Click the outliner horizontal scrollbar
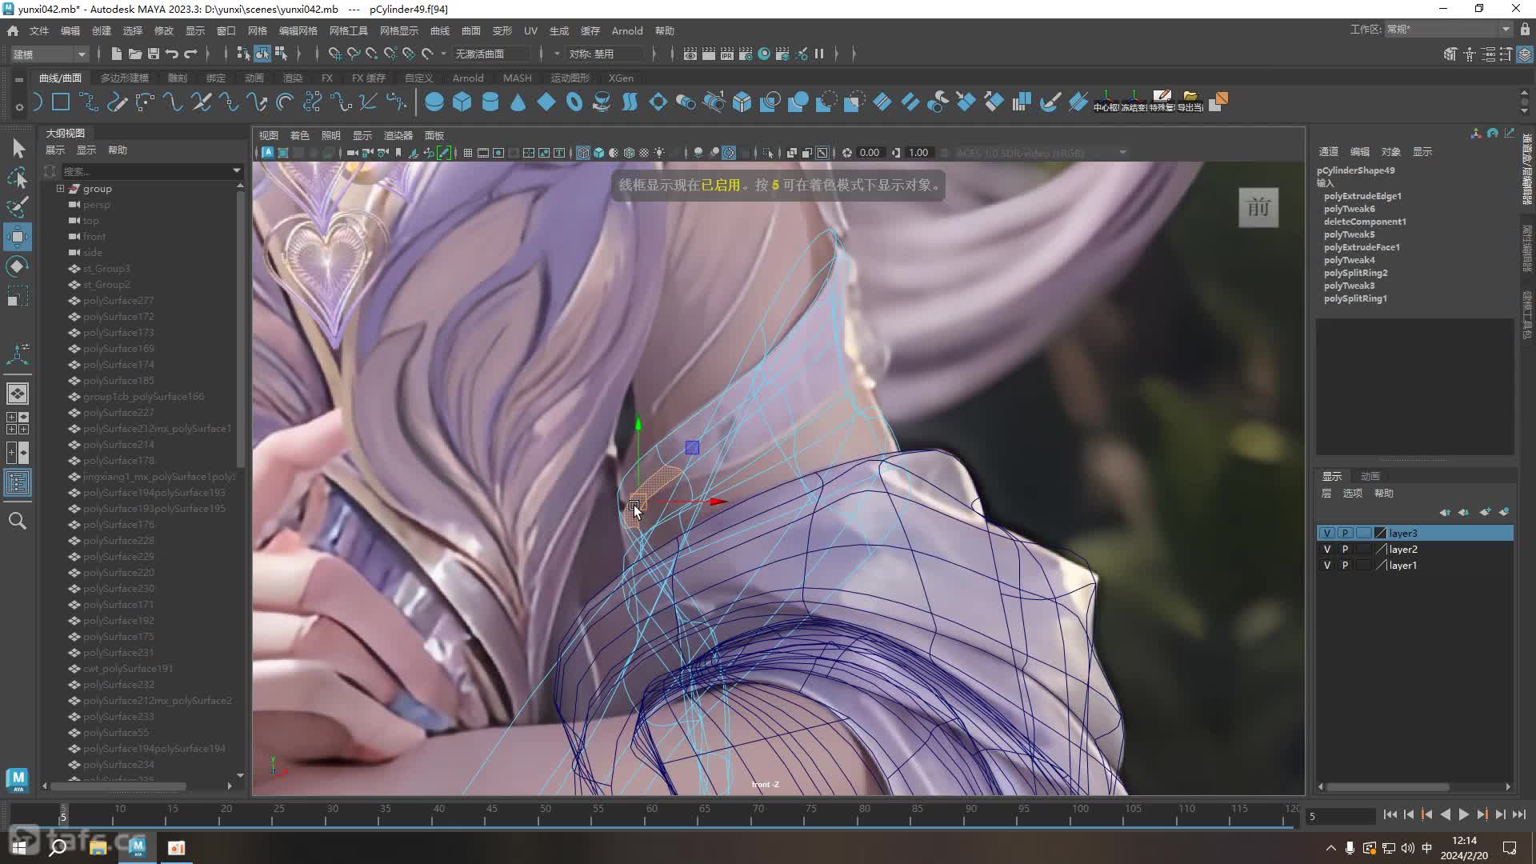Image resolution: width=1536 pixels, height=864 pixels. [x=118, y=786]
